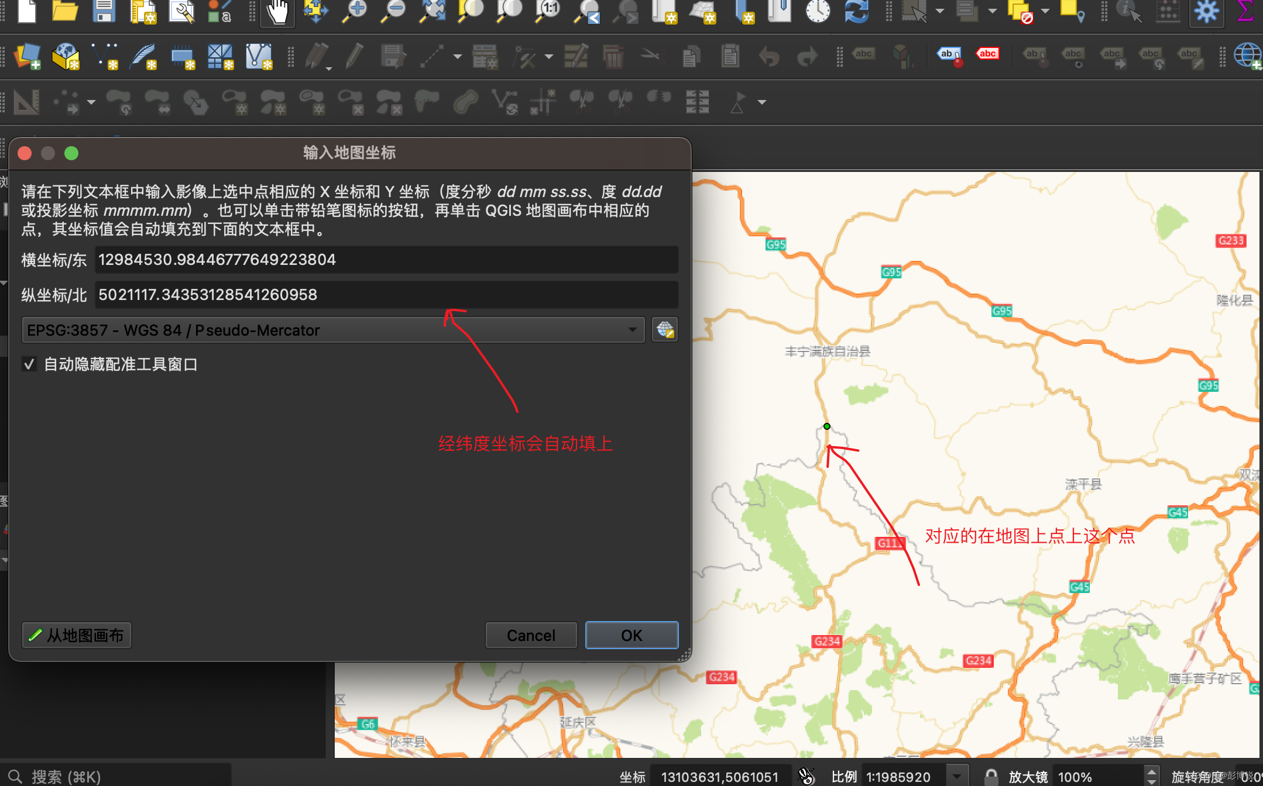Open Data Source Manager icon
Viewport: 1263px width, 786px height.
(x=27, y=57)
